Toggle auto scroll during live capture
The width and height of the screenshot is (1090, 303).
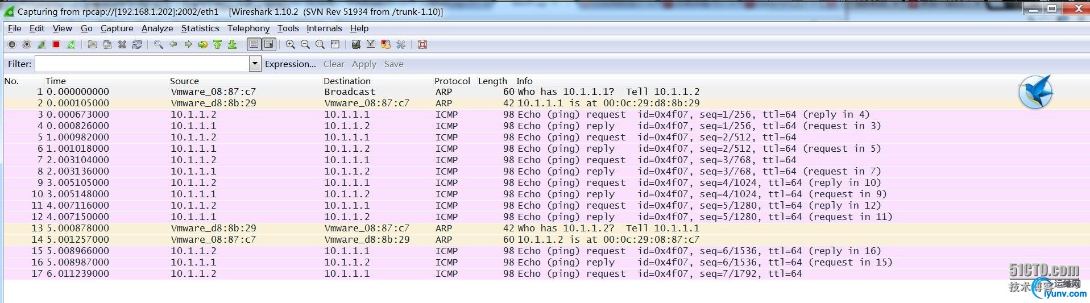tap(268, 44)
